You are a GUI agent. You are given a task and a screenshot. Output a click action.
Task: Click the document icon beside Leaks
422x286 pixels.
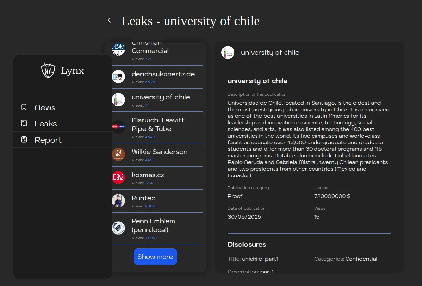click(24, 123)
